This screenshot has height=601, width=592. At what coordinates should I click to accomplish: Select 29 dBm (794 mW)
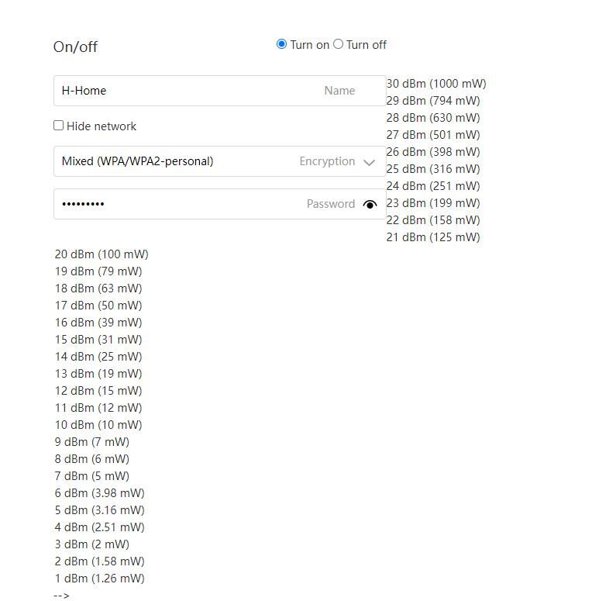click(433, 101)
